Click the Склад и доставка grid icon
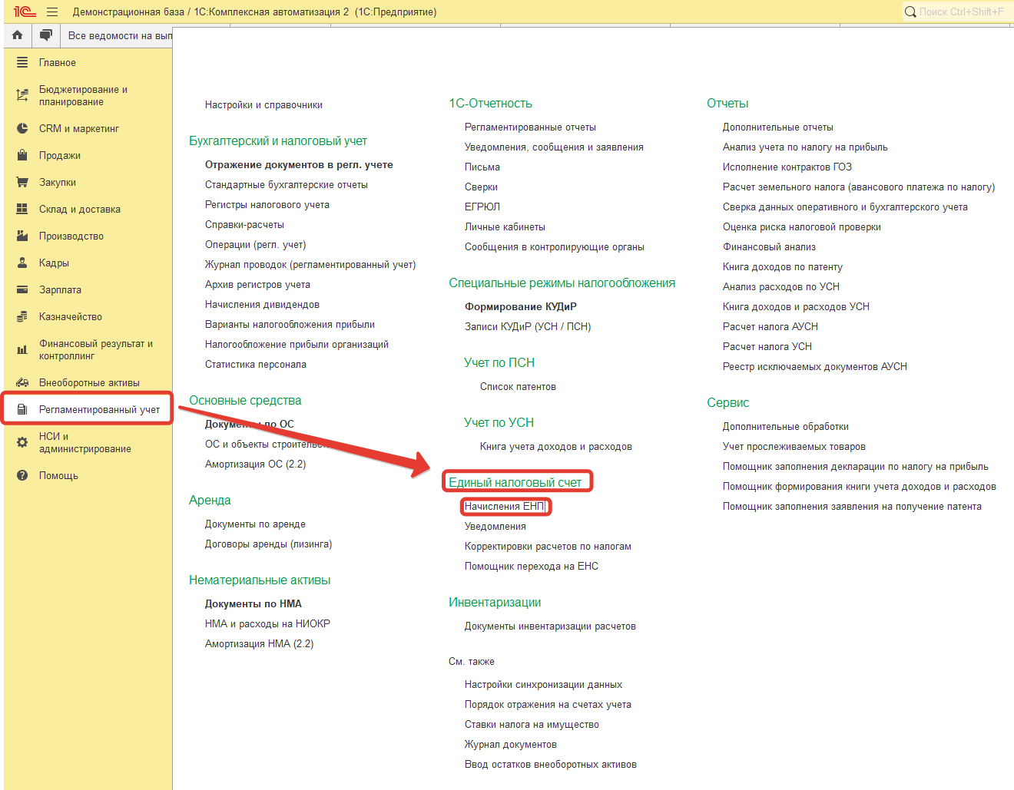 (x=22, y=210)
